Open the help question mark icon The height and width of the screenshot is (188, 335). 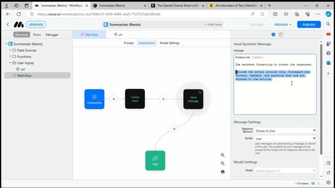[x=281, y=34]
